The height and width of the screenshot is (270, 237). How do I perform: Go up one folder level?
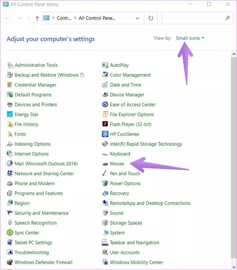point(37,18)
